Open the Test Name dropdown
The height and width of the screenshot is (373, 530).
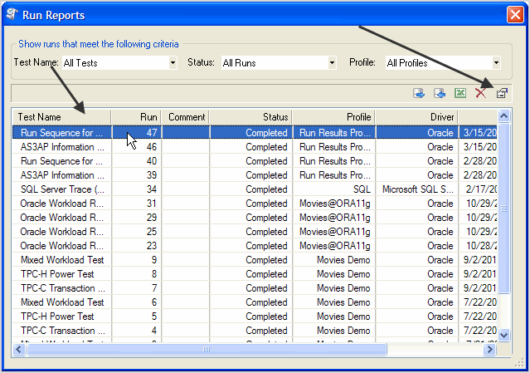[173, 62]
